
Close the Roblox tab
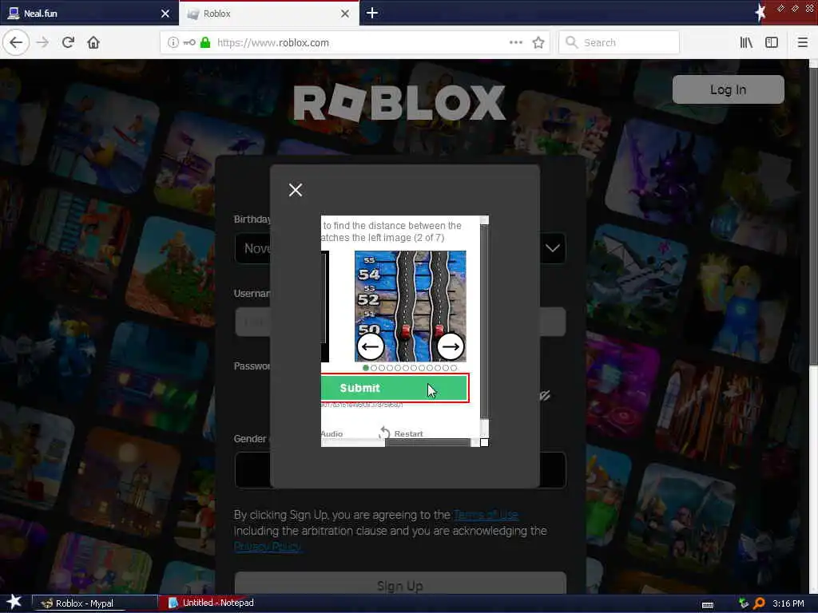tap(345, 14)
